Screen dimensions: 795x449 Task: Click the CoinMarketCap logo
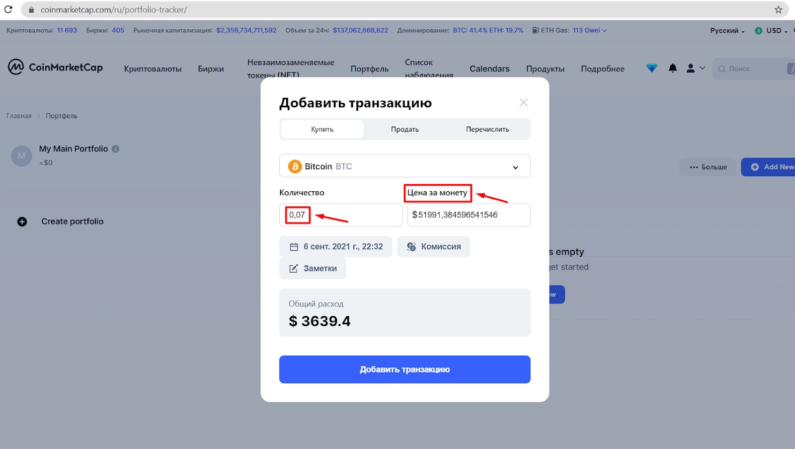(55, 67)
